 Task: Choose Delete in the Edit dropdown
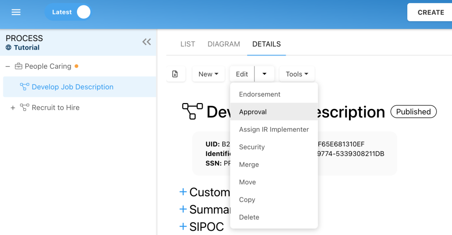[249, 217]
